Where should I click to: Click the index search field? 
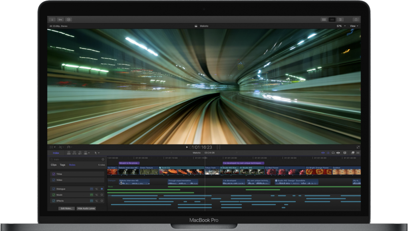click(x=77, y=159)
